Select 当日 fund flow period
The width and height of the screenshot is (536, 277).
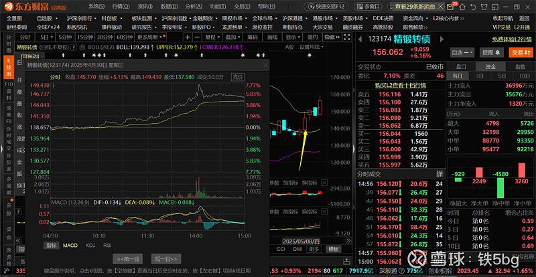click(x=458, y=76)
